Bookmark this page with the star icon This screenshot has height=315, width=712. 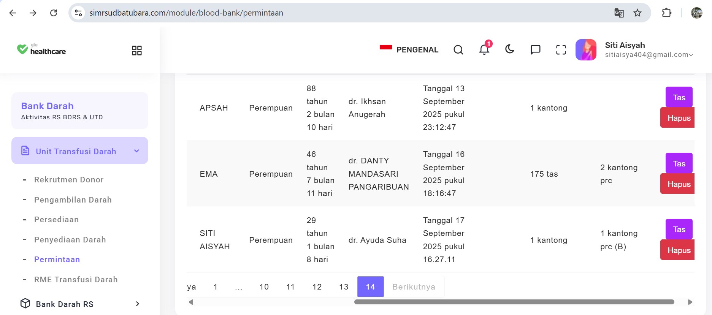point(637,13)
